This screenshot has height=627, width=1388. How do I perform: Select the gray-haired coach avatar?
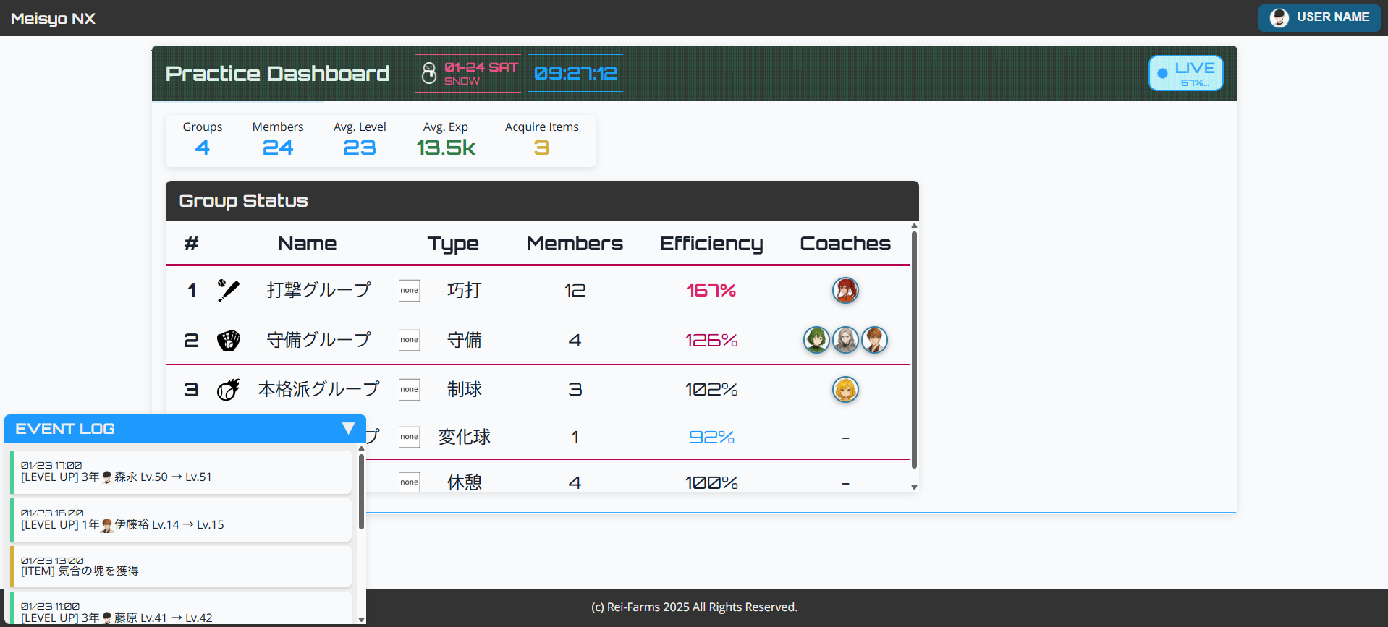845,340
